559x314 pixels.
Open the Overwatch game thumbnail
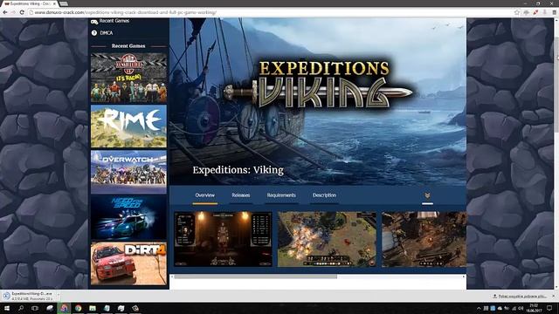click(x=128, y=172)
